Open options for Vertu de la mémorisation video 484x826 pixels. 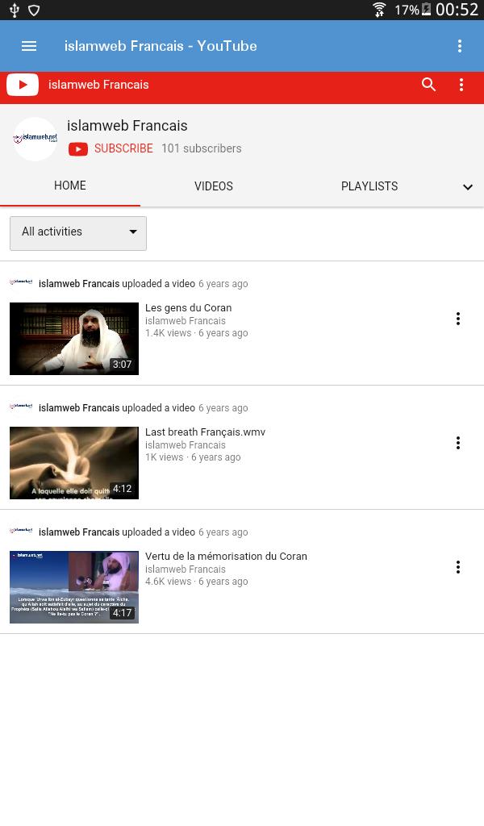(457, 567)
